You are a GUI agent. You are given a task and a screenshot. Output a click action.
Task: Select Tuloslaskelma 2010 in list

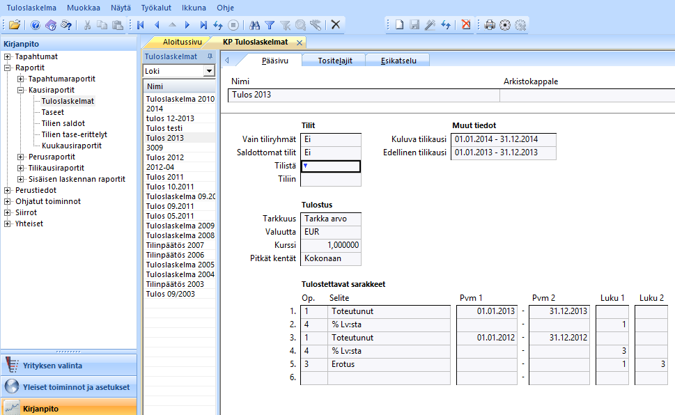180,99
